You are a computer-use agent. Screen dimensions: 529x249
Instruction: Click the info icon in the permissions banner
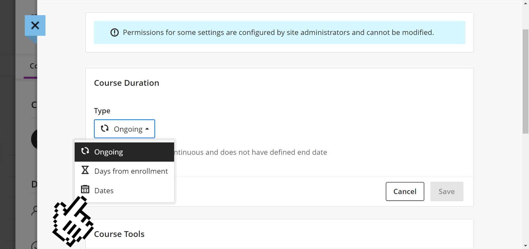point(115,32)
